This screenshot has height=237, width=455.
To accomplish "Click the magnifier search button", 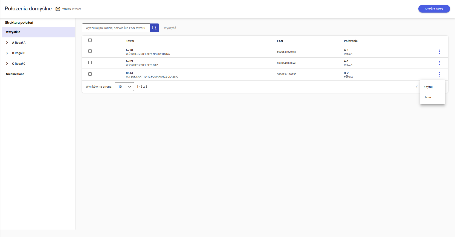I will click(x=154, y=28).
